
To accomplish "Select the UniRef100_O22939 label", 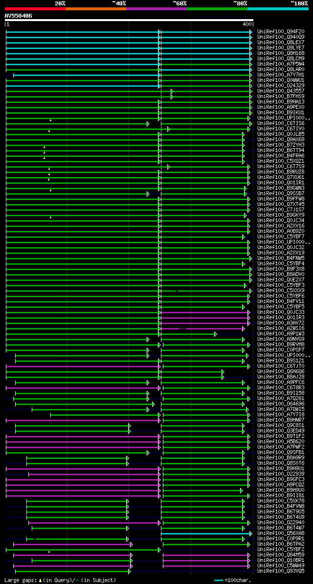I will point(281,475).
